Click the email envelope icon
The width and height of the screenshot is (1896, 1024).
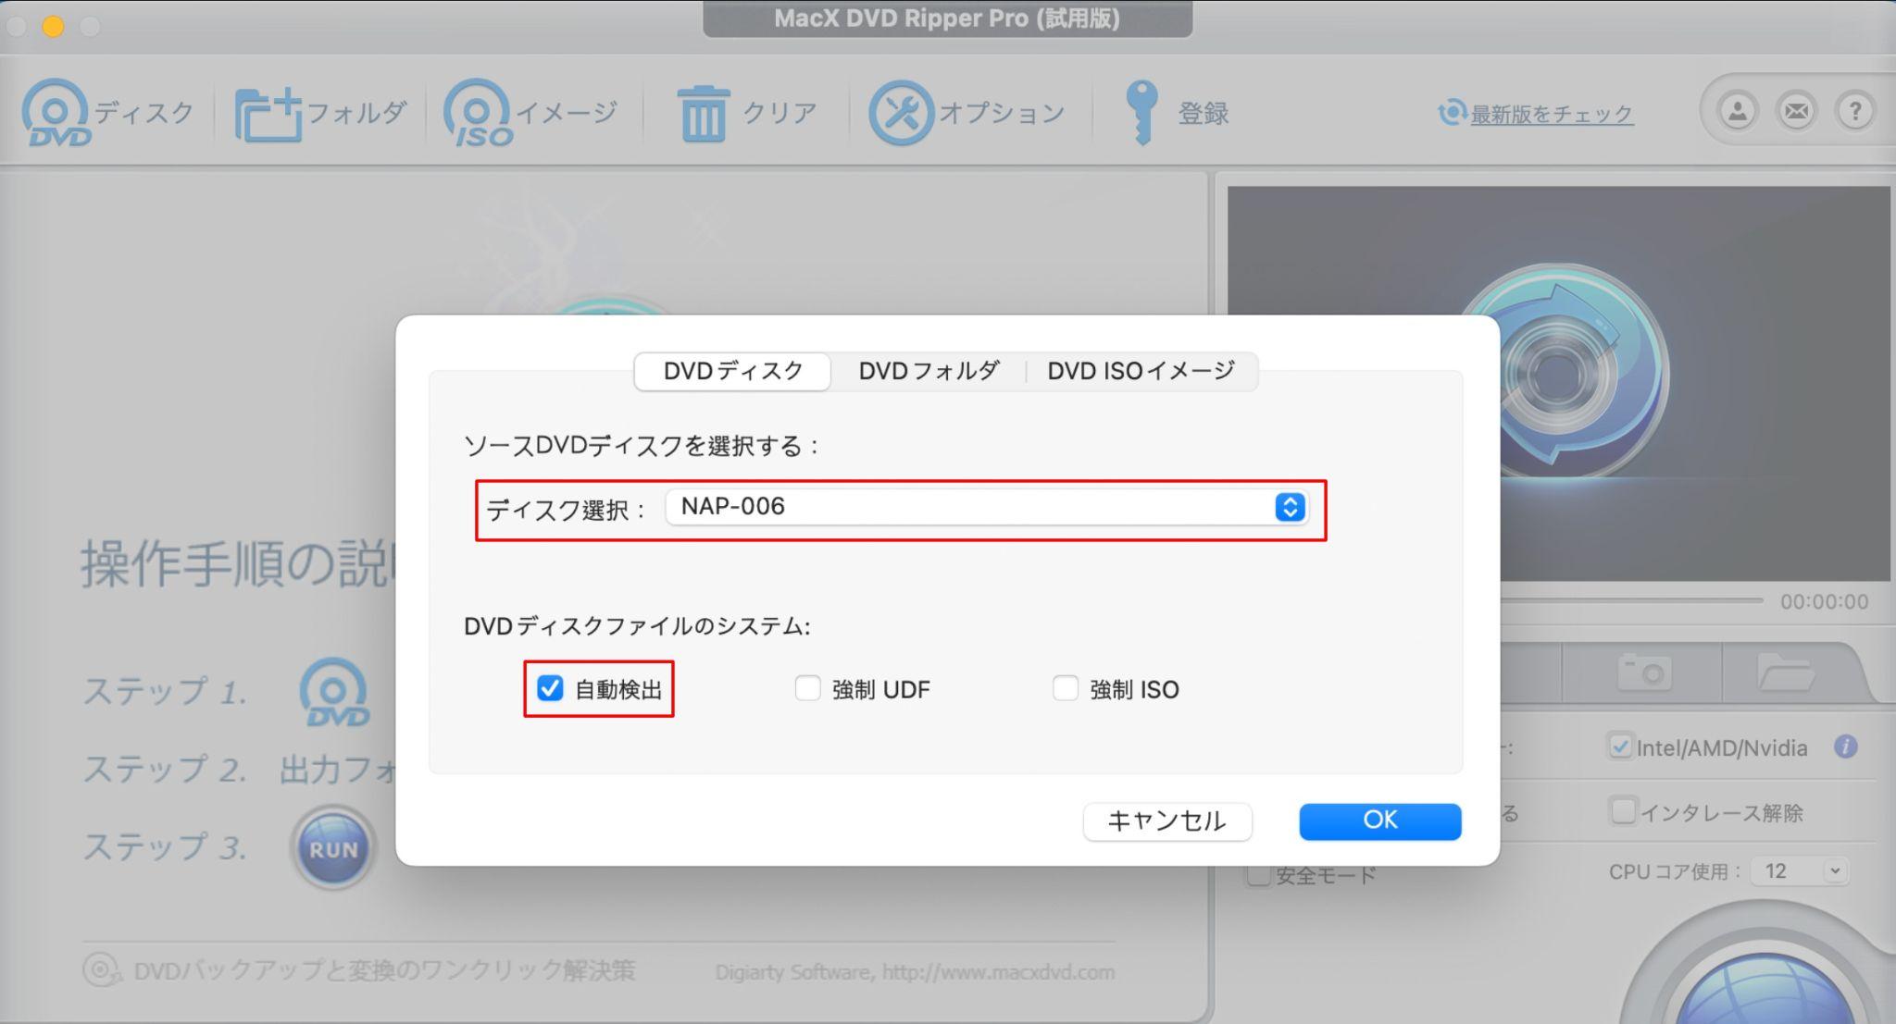pos(1796,112)
